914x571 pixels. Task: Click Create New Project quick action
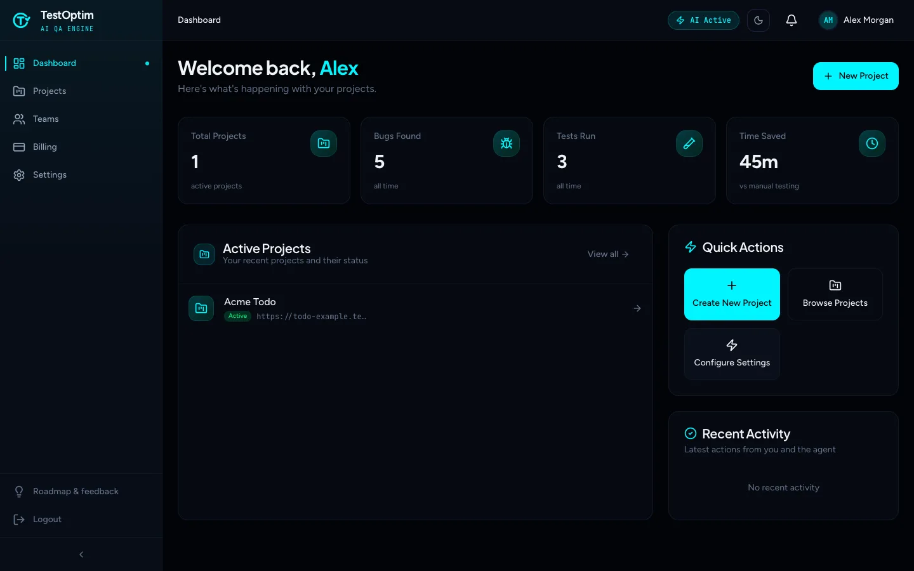coord(732,294)
